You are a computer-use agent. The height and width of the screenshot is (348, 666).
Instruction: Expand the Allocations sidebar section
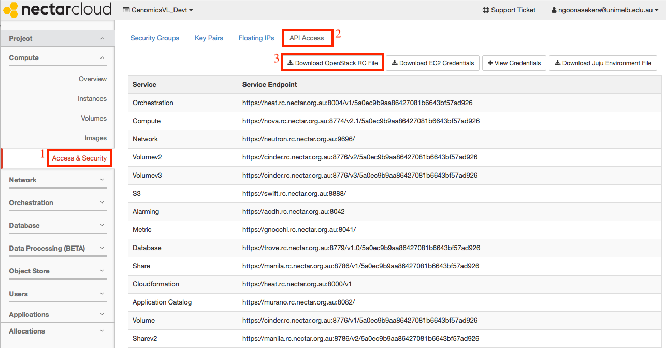pos(57,331)
